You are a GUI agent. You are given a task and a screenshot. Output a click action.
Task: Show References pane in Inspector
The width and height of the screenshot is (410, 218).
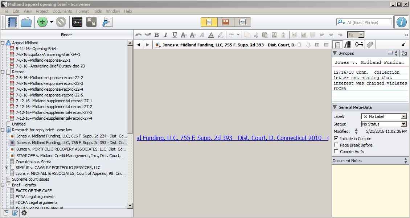pyautogui.click(x=348, y=45)
